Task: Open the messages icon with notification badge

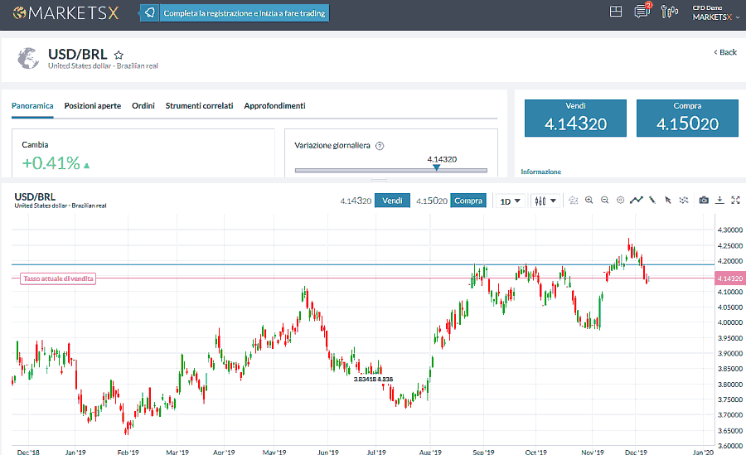Action: pyautogui.click(x=641, y=12)
